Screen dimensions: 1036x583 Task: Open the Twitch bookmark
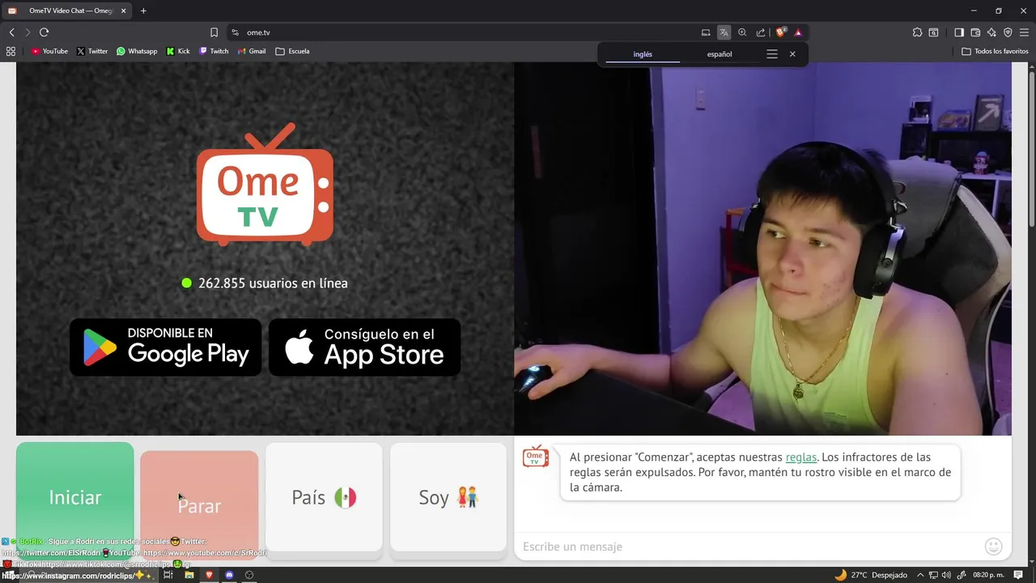pos(214,51)
